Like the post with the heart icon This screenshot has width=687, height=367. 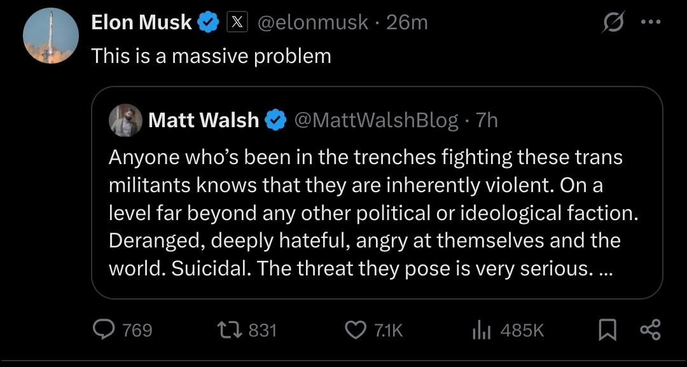coord(355,329)
